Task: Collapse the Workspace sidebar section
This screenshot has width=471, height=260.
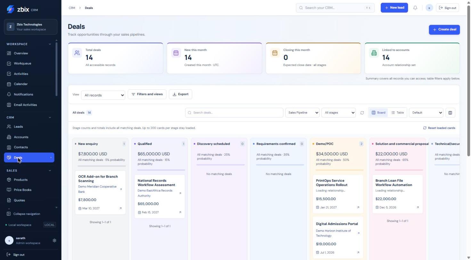Action: click(x=50, y=44)
